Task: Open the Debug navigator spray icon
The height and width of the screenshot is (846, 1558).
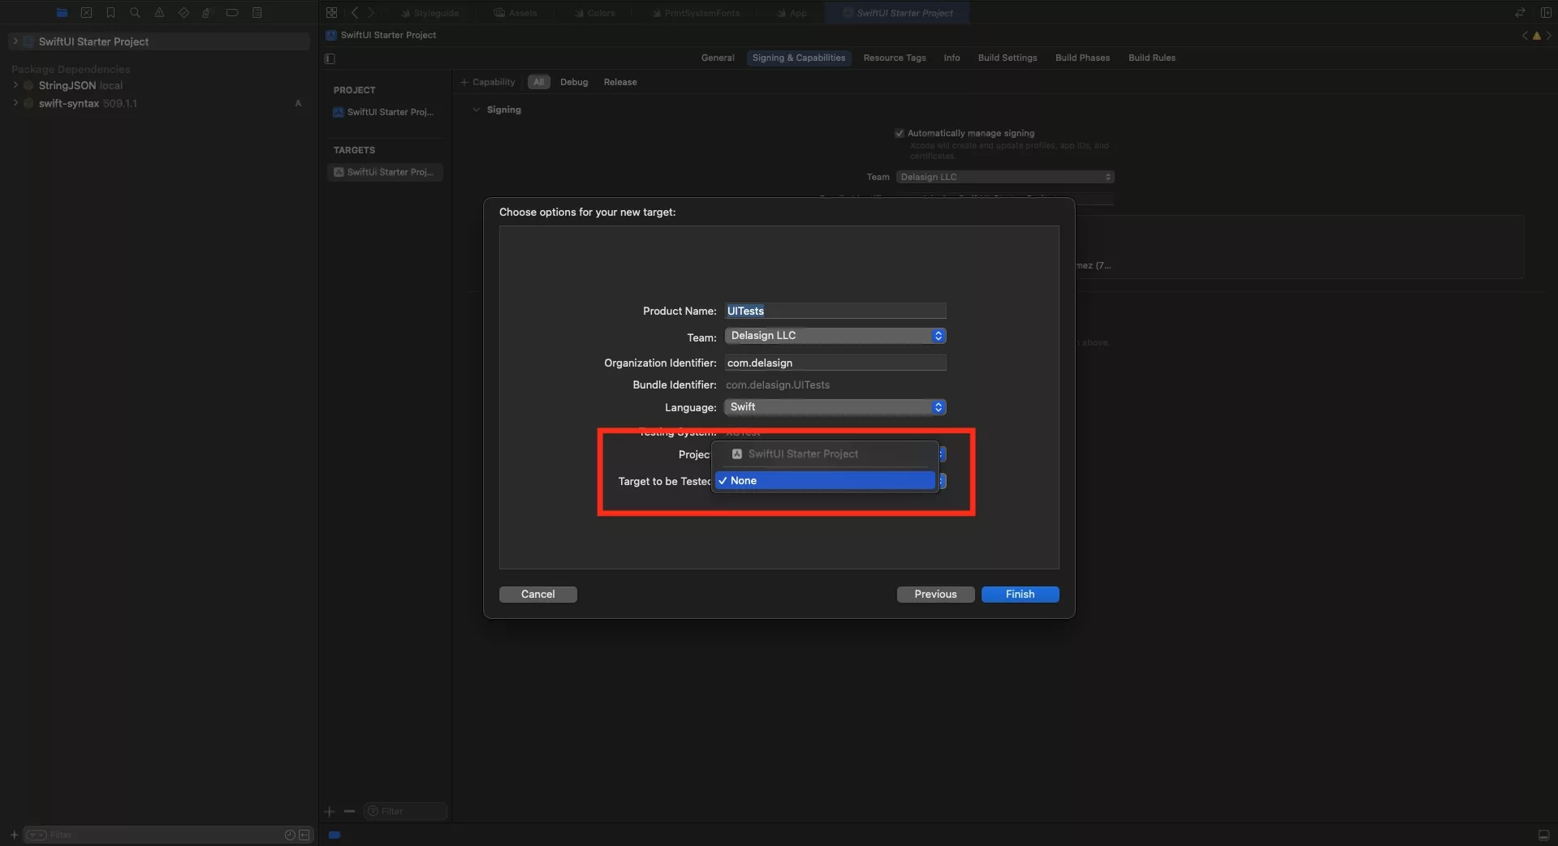Action: click(x=208, y=12)
